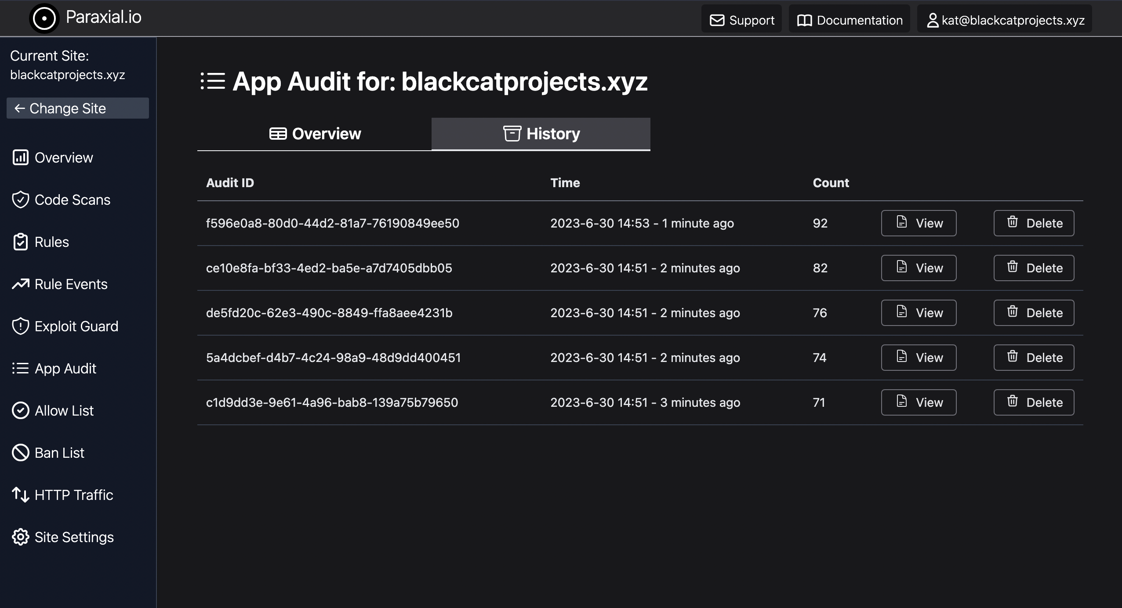Open the Ban List page

point(48,453)
